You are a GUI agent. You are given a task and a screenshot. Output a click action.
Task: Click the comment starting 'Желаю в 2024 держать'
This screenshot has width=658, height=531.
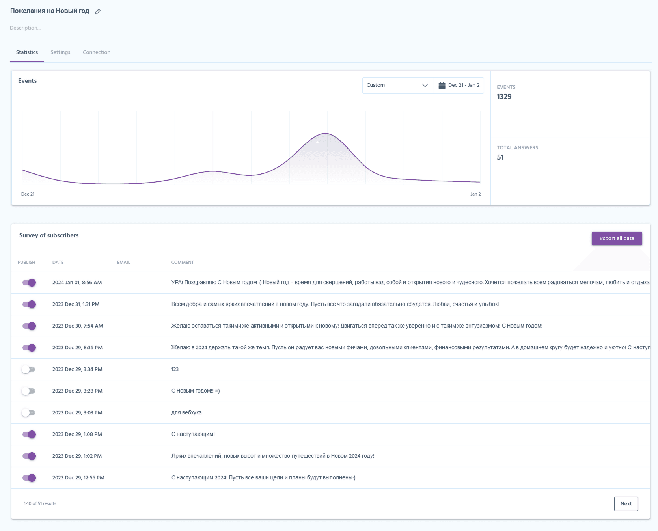410,348
